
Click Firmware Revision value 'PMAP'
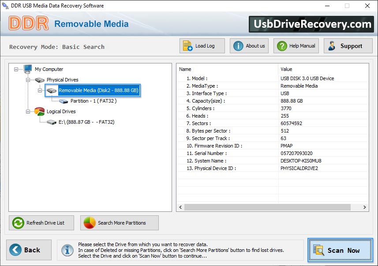tap(286, 146)
